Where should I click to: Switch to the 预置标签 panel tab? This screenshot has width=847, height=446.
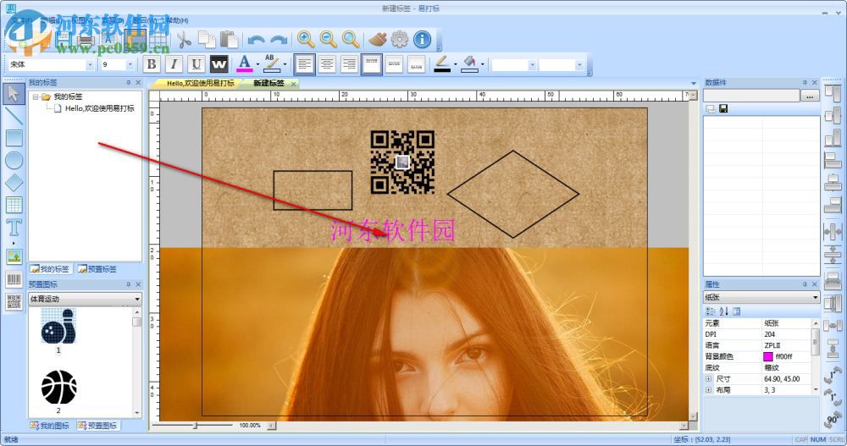coord(97,269)
